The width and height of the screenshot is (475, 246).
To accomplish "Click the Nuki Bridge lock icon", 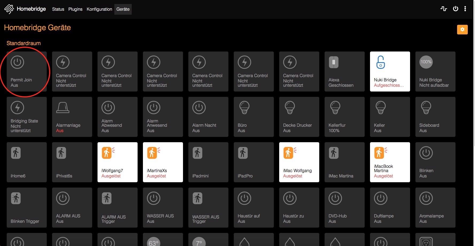I will tap(380, 62).
